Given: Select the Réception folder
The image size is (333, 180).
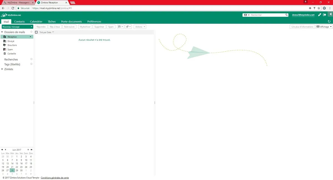Looking at the screenshot, I should (17, 37).
